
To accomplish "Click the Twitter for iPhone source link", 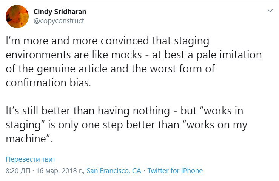I will [x=175, y=171].
